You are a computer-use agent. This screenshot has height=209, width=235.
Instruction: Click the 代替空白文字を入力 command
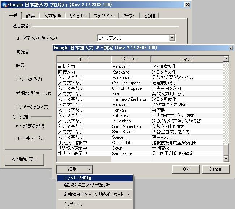pos(187,132)
